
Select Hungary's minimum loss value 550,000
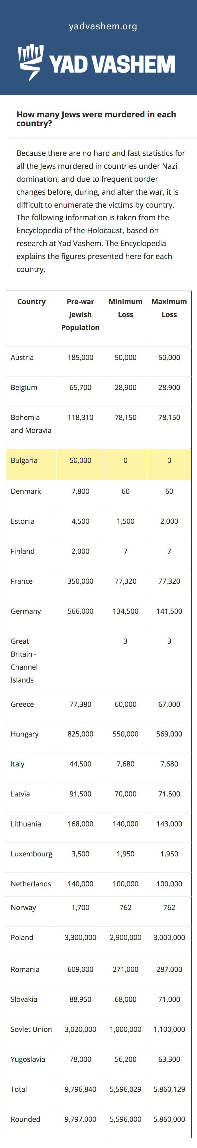pyautogui.click(x=125, y=734)
